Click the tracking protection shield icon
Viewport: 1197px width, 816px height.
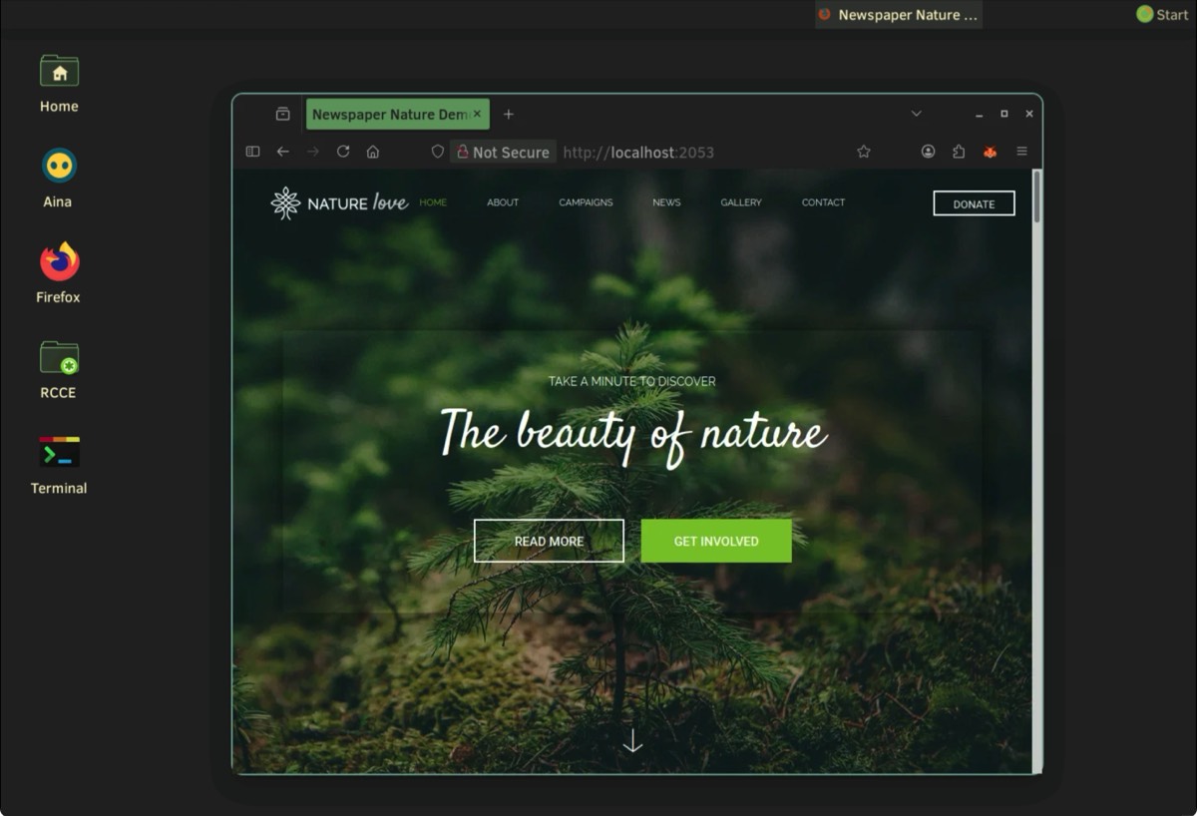pos(437,152)
